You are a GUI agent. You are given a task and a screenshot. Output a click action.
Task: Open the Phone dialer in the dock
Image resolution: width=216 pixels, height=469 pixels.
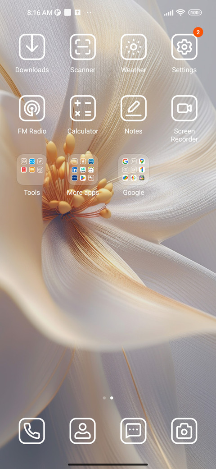point(32,431)
